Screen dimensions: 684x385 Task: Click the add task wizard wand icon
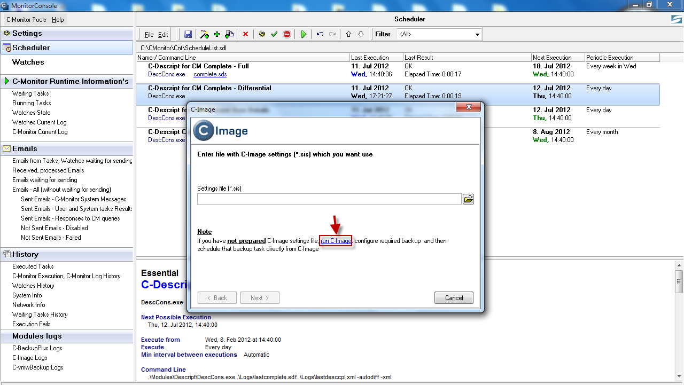click(204, 34)
